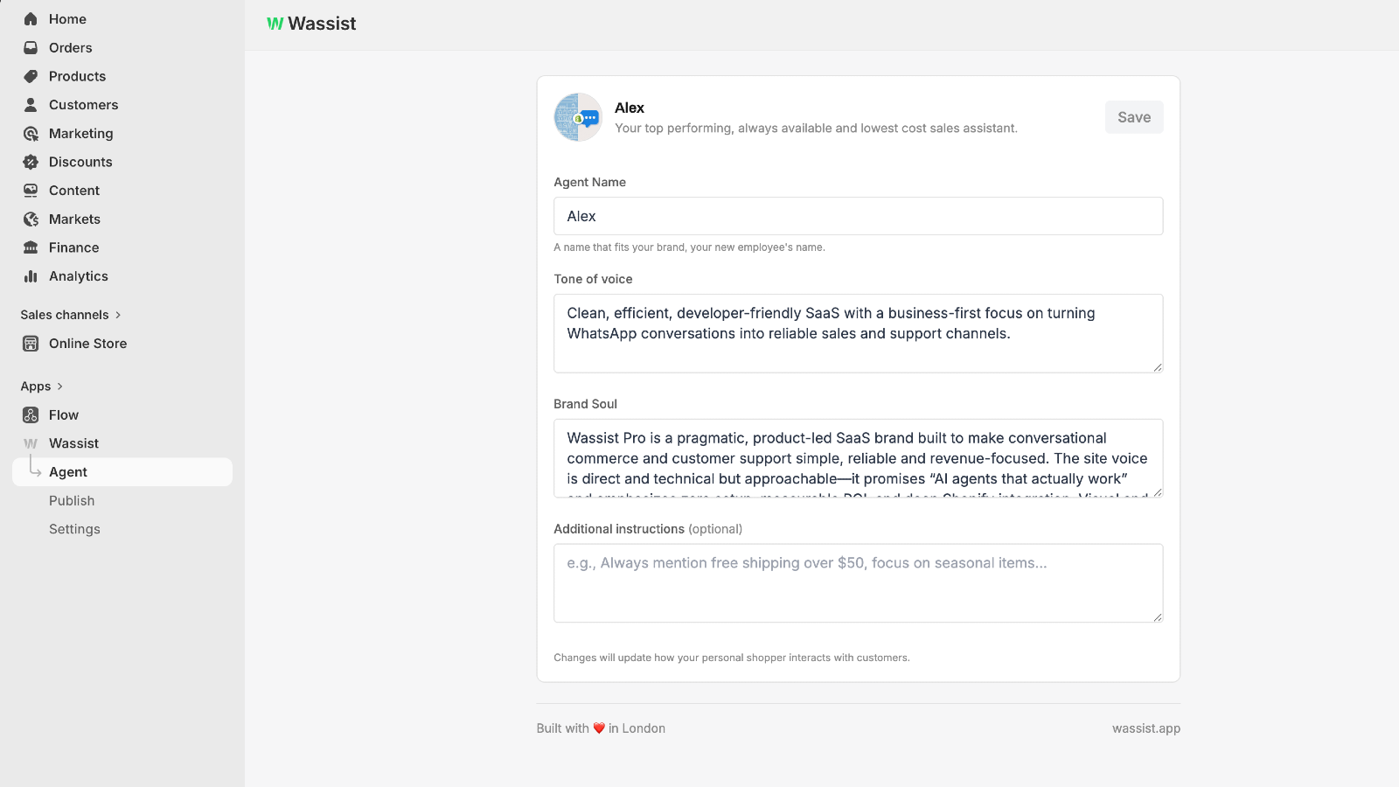The width and height of the screenshot is (1399, 787).
Task: Click Alex's agent avatar image
Action: coord(578,117)
